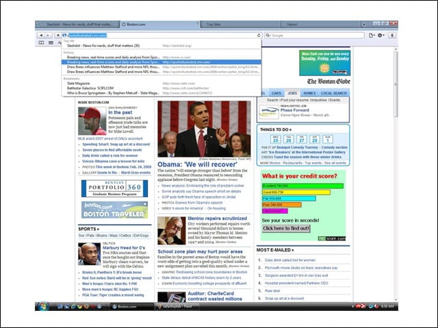Image resolution: width=438 pixels, height=328 pixels.
Task: Click the Mike Lowell photo thumbnail
Action: [x=92, y=121]
